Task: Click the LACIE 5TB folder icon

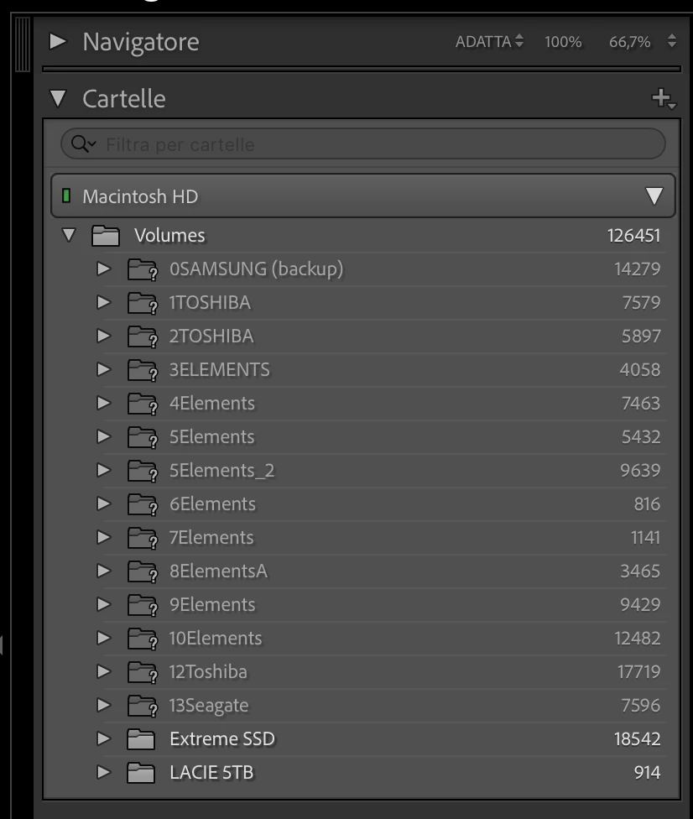Action: click(x=141, y=773)
